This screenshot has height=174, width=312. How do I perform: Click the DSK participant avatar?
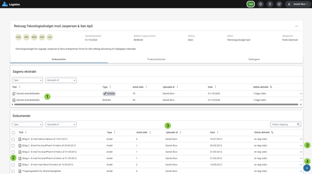point(26,37)
